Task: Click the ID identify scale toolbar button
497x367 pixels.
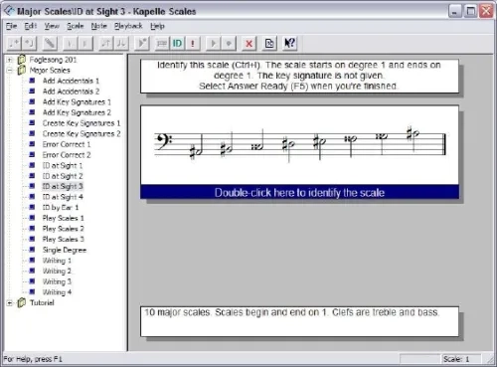Action: click(x=177, y=43)
